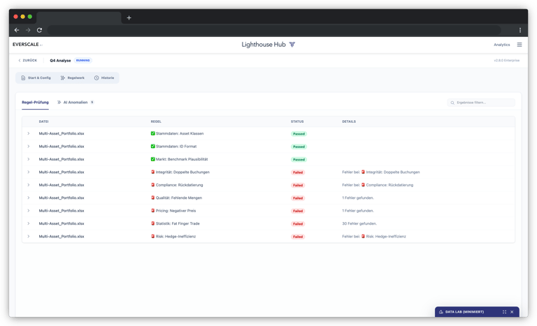Screen dimensions: 537x326
Task: Click the Passed badge for ID Format
Action: pos(299,147)
